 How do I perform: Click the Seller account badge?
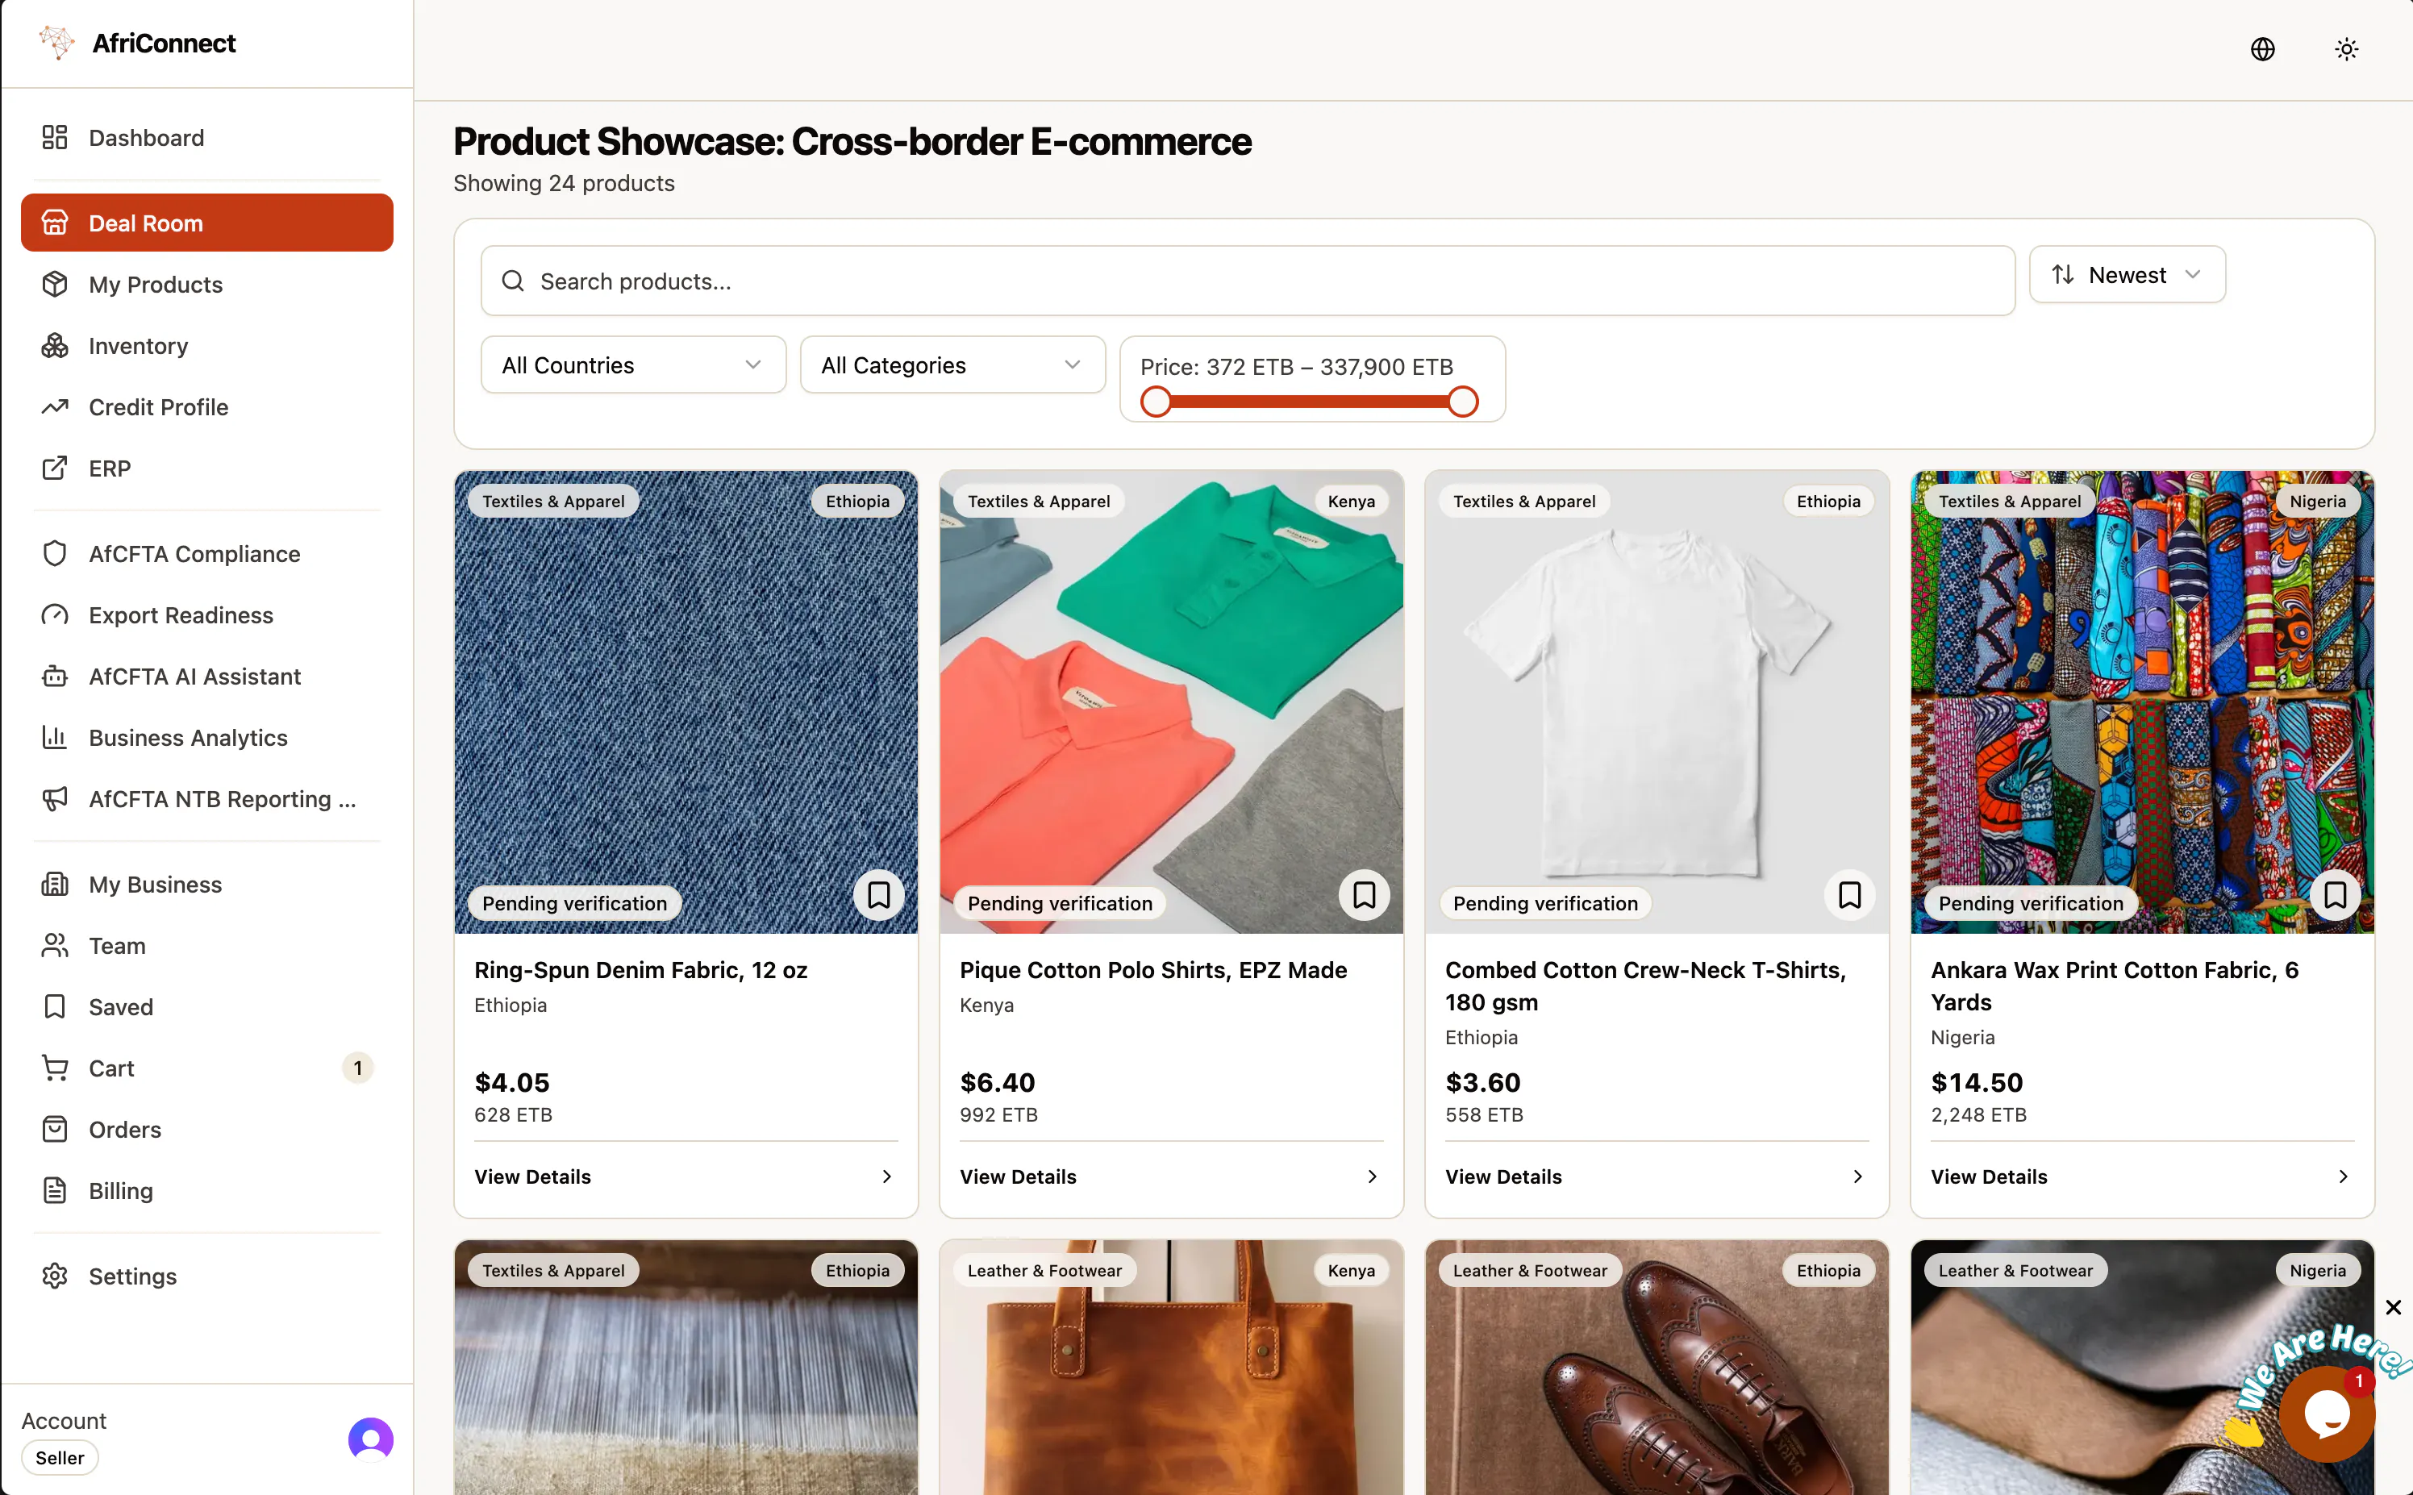click(60, 1457)
